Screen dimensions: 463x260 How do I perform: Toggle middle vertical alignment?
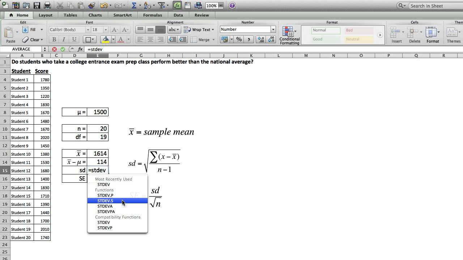coord(150,30)
